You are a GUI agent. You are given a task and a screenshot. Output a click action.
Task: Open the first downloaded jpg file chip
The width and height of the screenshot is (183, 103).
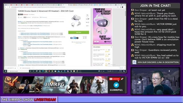(11, 68)
